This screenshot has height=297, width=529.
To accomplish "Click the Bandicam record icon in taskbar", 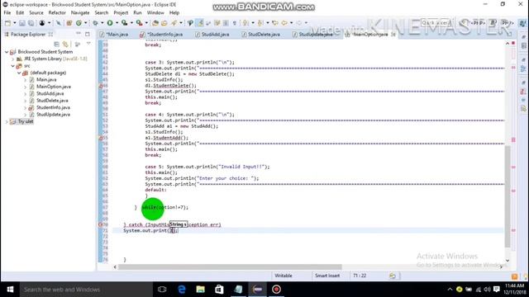I will tap(276, 290).
